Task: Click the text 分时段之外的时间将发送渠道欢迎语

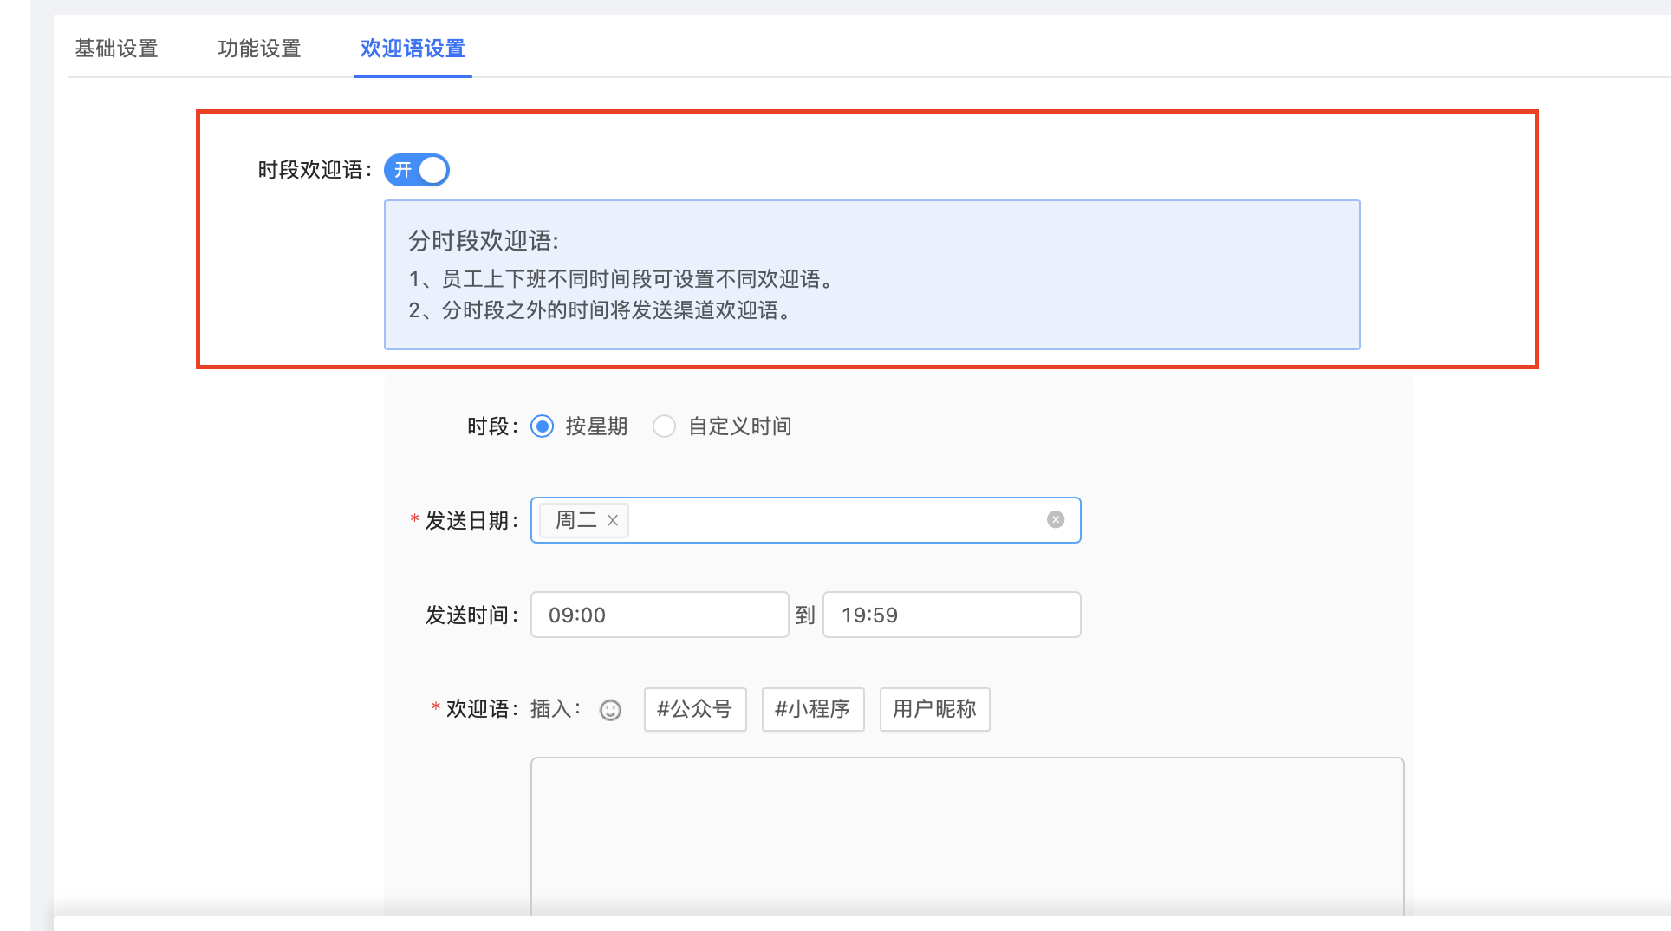Action: [617, 310]
